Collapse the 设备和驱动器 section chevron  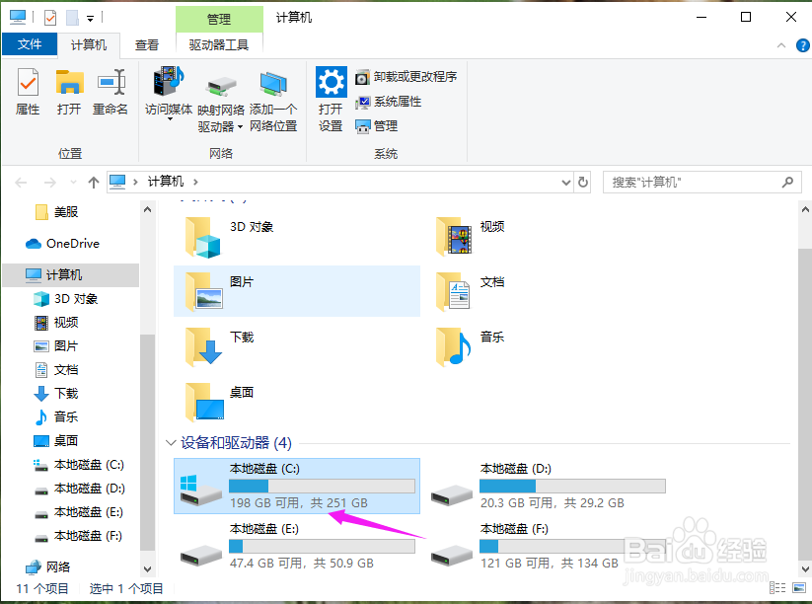point(171,443)
